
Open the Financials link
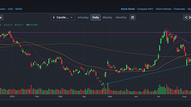pyautogui.click(x=179, y=9)
